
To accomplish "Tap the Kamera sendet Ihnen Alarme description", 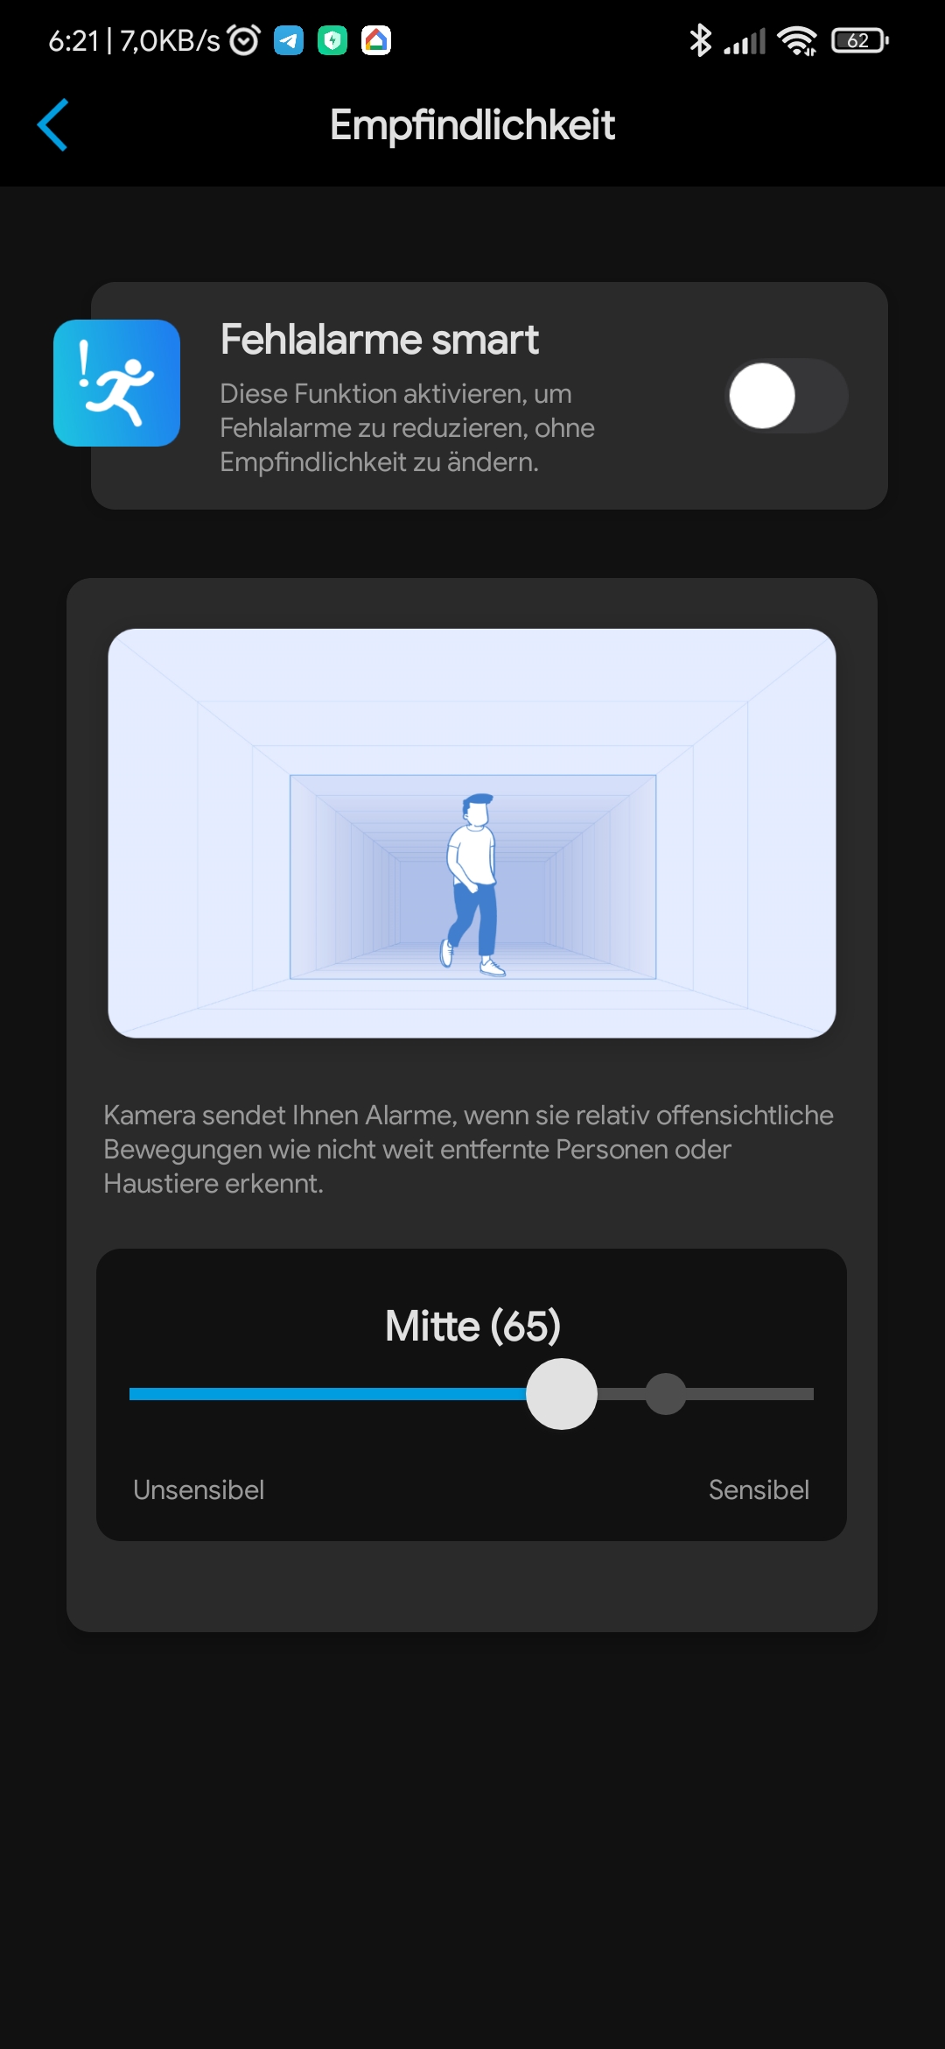I will click(469, 1149).
